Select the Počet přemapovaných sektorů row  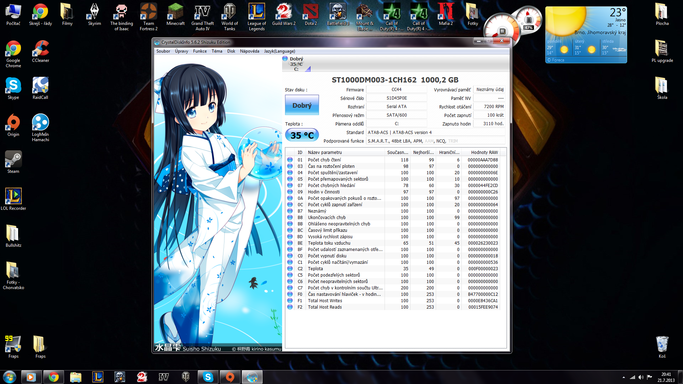coord(393,179)
